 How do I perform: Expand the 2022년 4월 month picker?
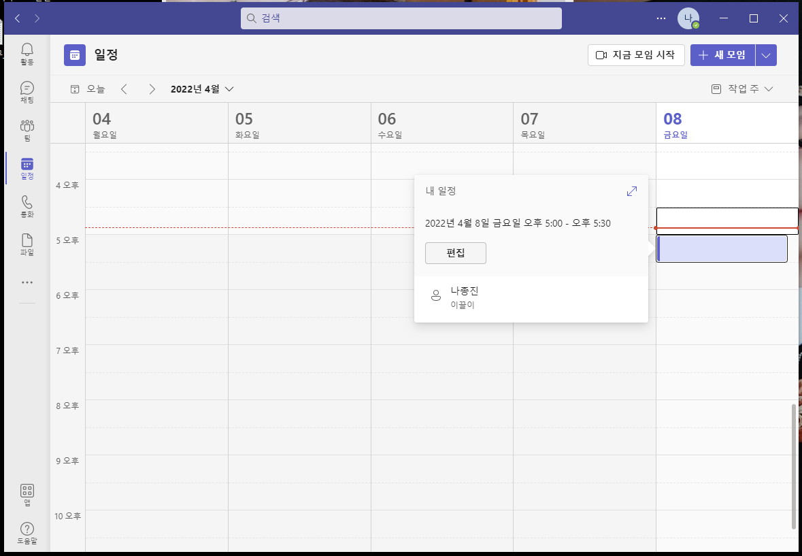tap(202, 89)
